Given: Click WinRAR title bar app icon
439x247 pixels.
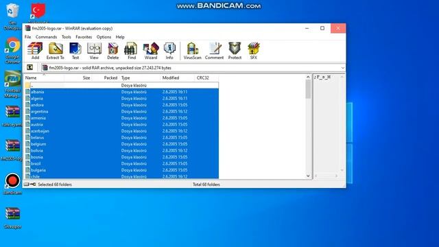Looking at the screenshot, I should (27, 28).
